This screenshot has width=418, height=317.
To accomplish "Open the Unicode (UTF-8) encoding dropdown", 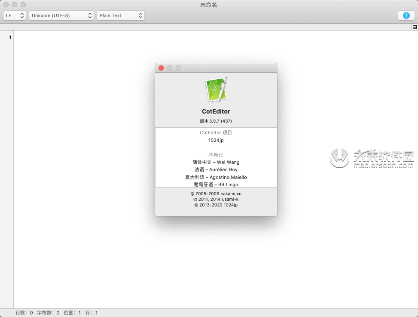I will [x=61, y=15].
